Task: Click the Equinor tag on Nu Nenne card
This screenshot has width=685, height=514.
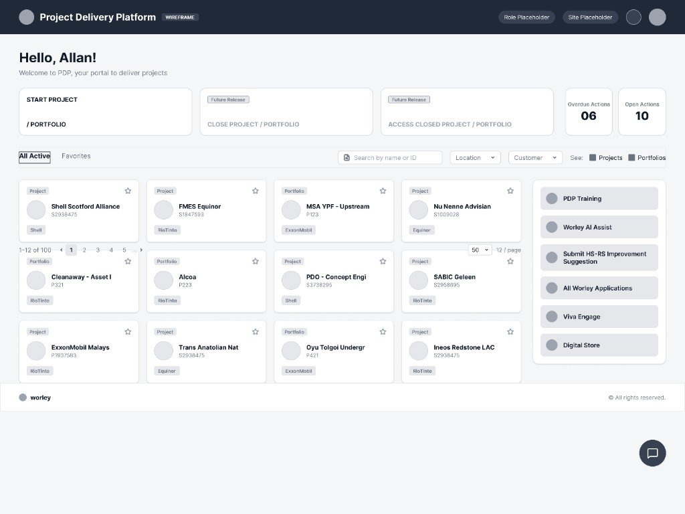Action: click(421, 230)
